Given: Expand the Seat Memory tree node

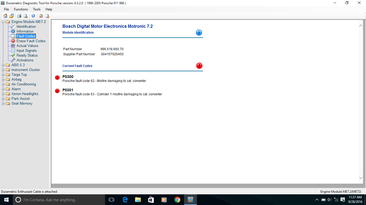Looking at the screenshot, I should [x=3, y=104].
